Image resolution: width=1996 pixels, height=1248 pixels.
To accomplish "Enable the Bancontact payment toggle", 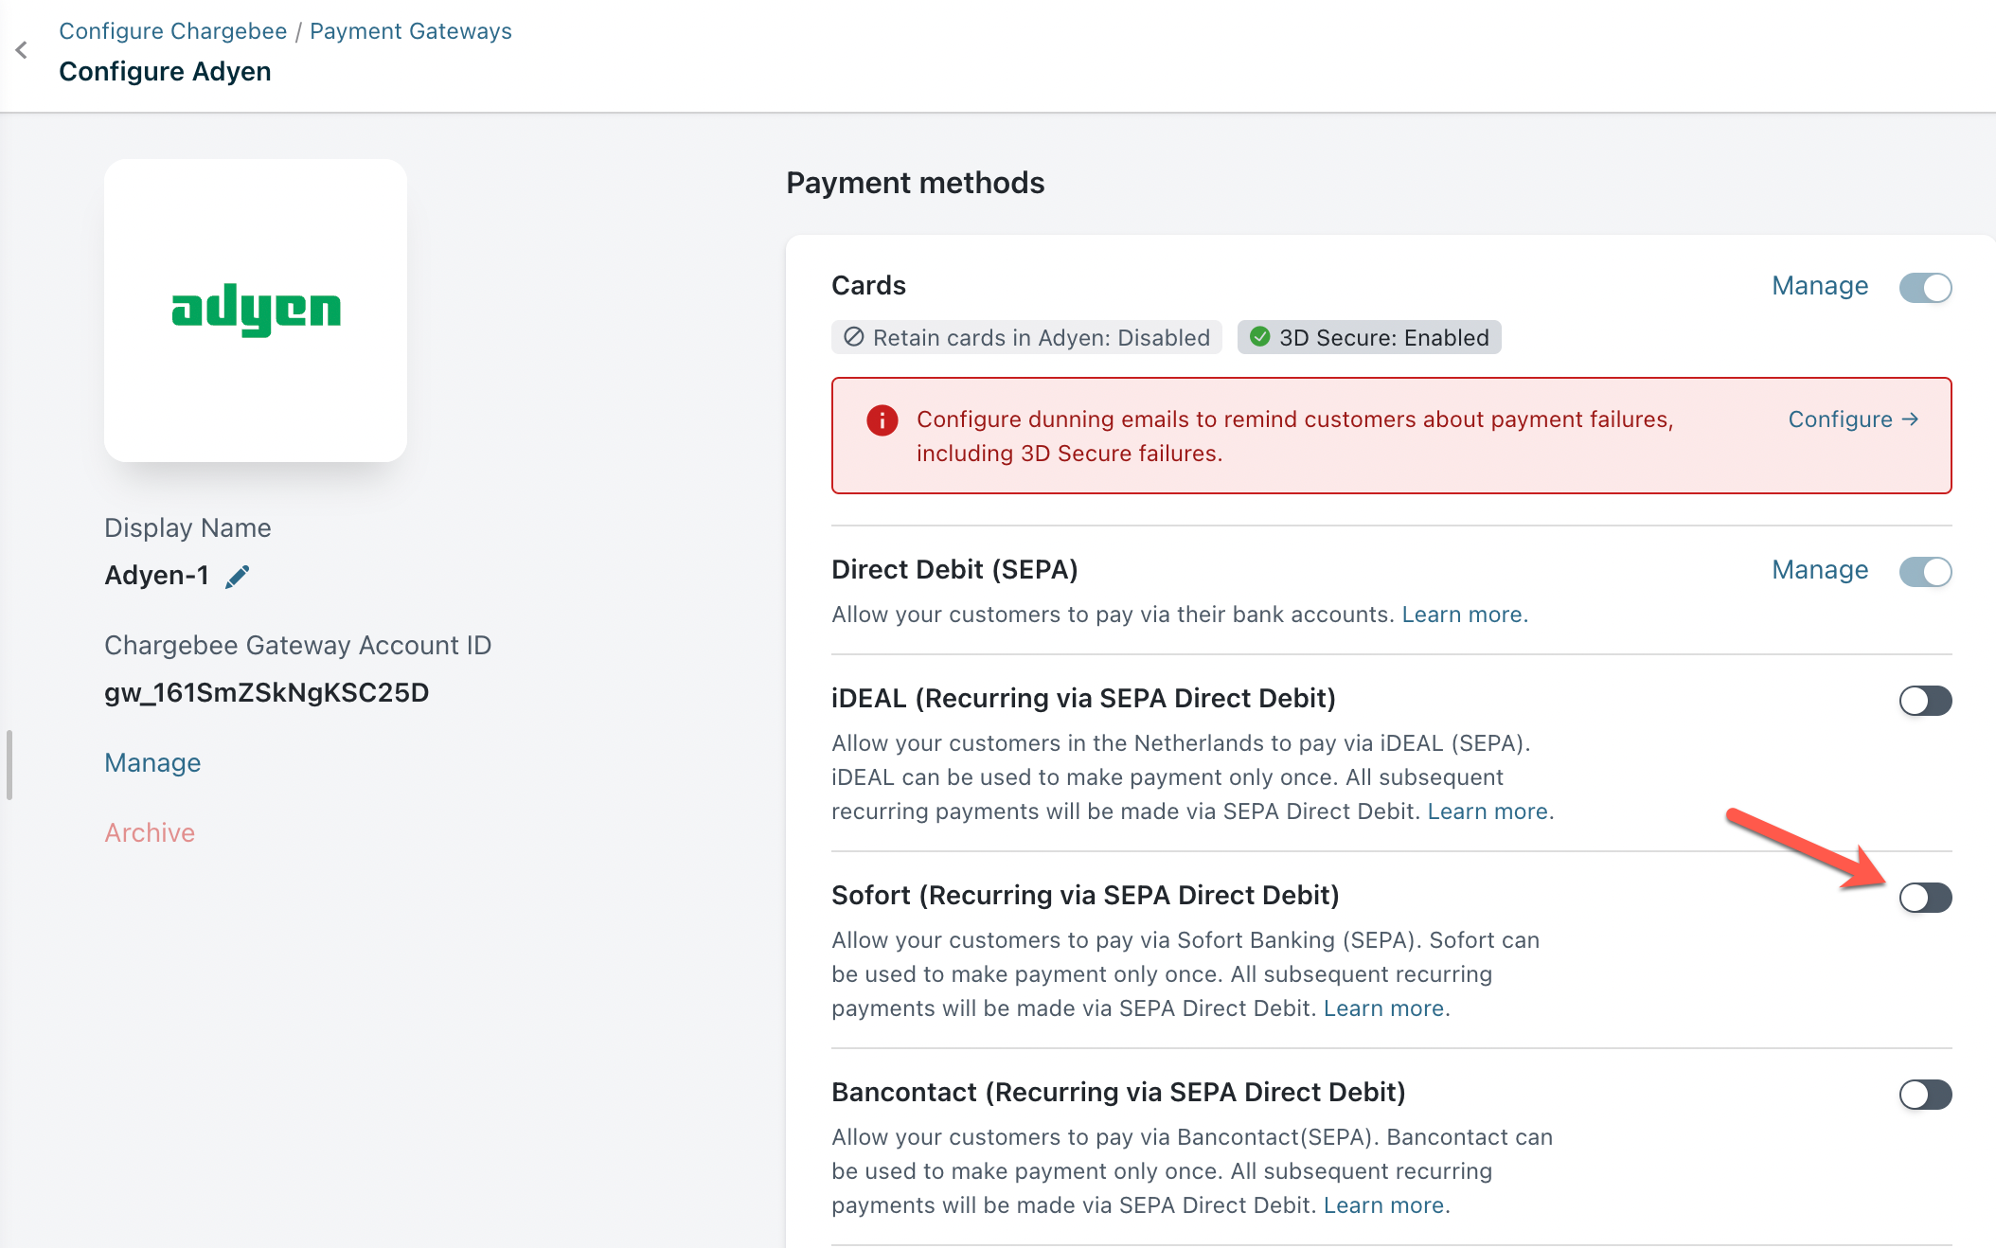I will tap(1925, 1095).
